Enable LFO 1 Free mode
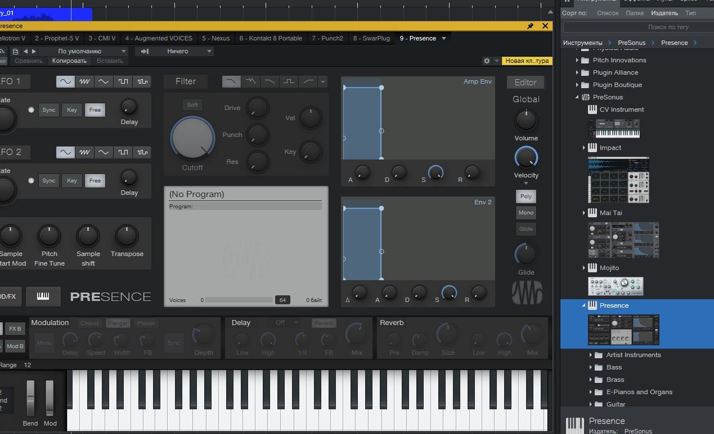714x434 pixels. [x=95, y=110]
